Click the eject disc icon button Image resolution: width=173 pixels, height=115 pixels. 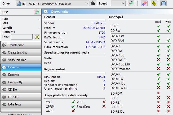pyautogui.click(x=92, y=3)
